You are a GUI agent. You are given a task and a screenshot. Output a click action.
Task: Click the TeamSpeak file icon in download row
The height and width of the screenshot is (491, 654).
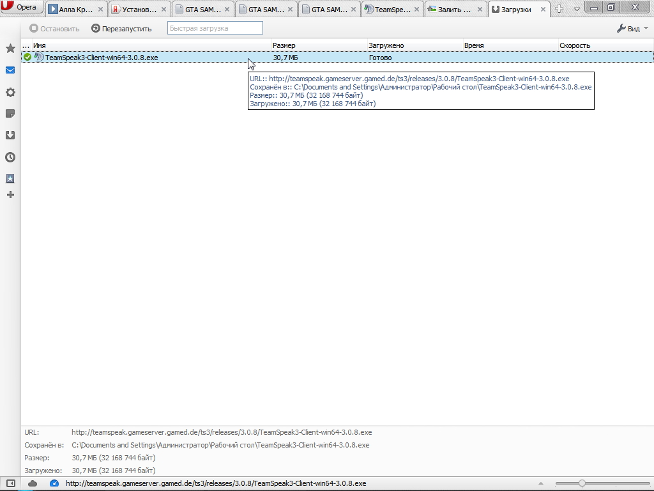pyautogui.click(x=39, y=57)
